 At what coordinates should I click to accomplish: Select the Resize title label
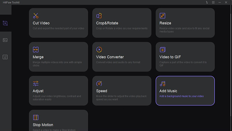165,23
